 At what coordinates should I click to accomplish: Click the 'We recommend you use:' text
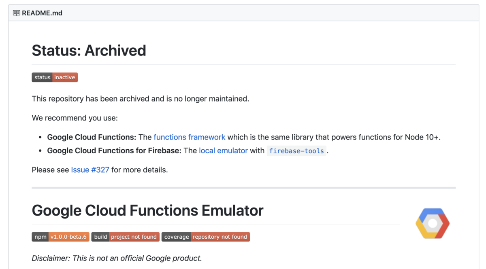[x=75, y=118]
